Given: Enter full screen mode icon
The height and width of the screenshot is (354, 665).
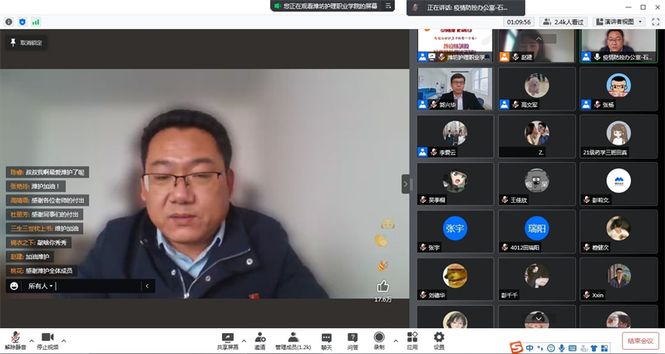Looking at the screenshot, I should (655, 22).
